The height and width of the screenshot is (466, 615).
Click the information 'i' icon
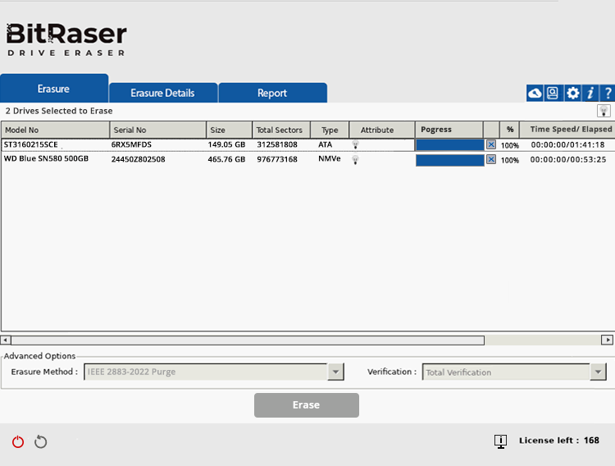[x=590, y=94]
